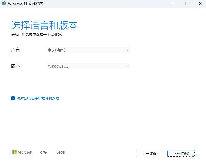Click the chevron arrow of the 版本 combo box

tap(127, 66)
